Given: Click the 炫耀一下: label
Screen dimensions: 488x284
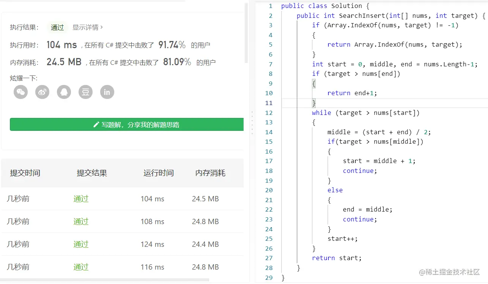Looking at the screenshot, I should click(x=24, y=78).
